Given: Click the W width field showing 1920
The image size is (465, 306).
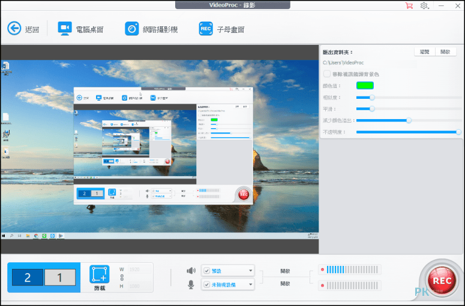Looking at the screenshot, I should click(x=140, y=269).
